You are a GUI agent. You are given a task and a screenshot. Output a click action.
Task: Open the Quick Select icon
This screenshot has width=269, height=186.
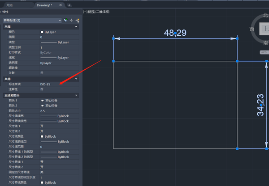tap(78, 21)
